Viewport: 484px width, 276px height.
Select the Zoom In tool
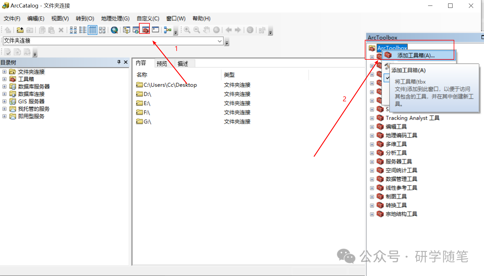[x=187, y=30]
